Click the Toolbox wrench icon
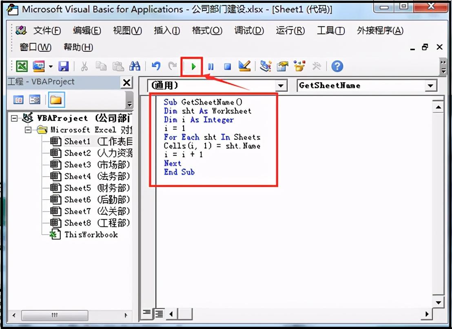 [x=317, y=66]
